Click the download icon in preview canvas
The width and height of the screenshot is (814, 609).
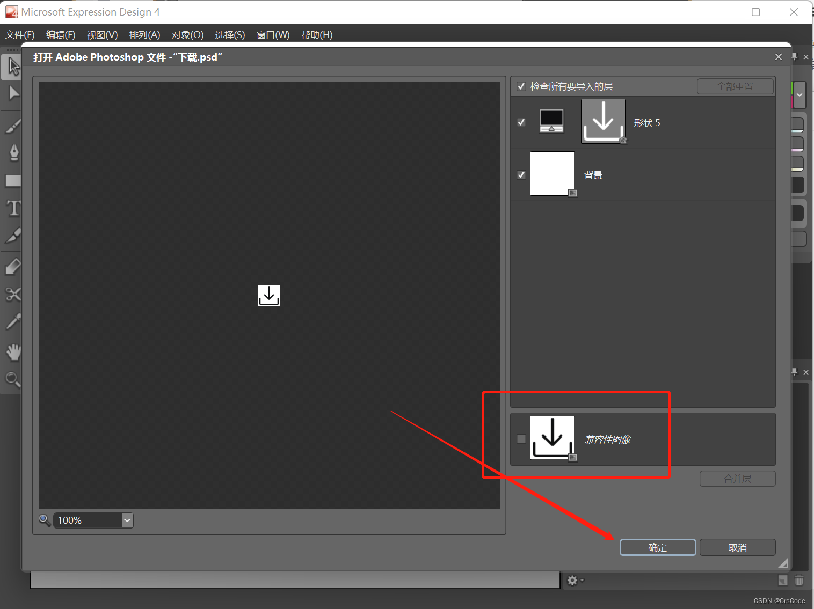coord(269,296)
